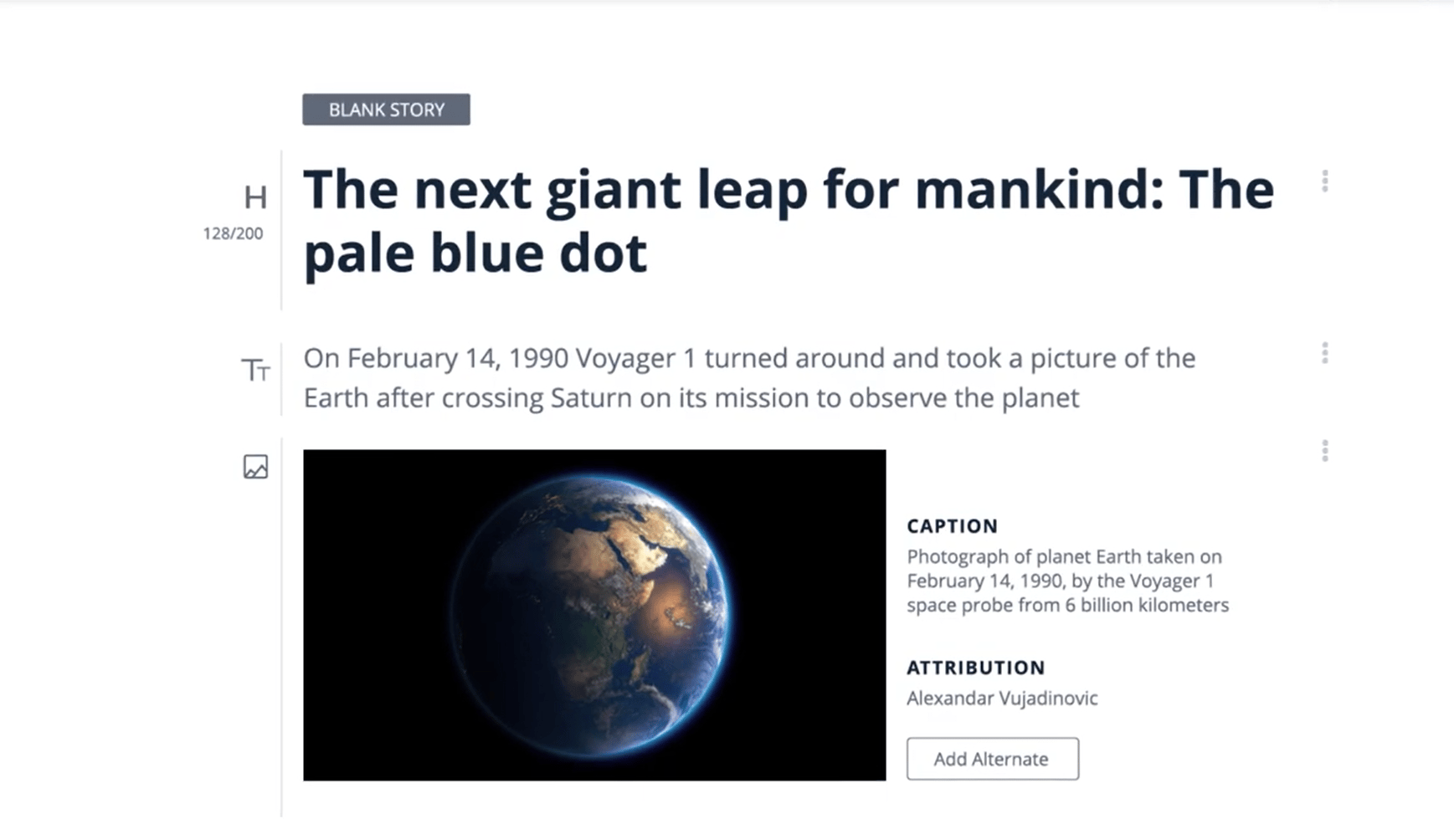
Task: Click the CAPTION section label
Action: point(952,526)
